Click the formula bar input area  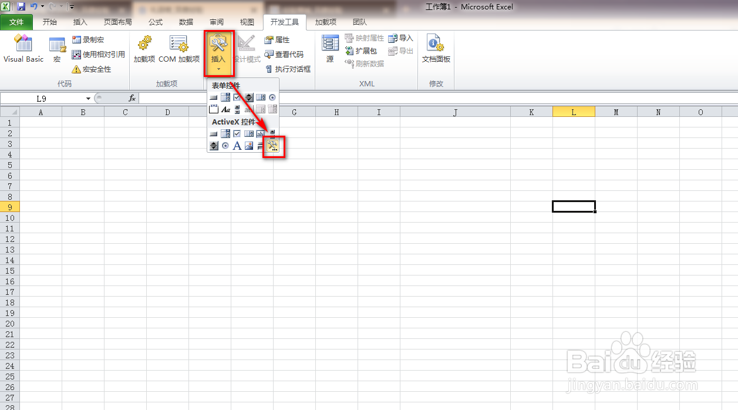[437, 98]
